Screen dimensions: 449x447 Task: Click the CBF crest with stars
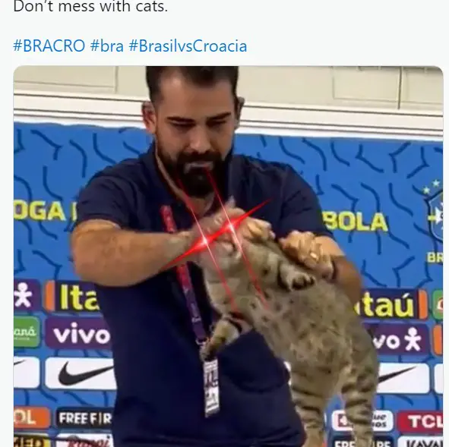[x=434, y=210]
